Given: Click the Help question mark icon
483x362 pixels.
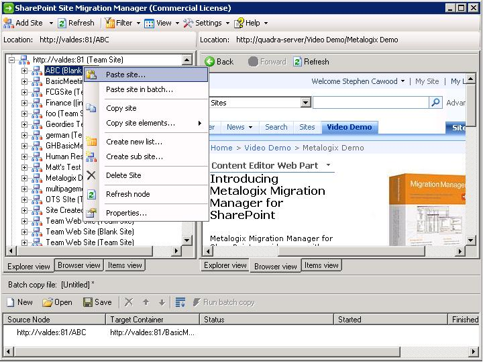Looking at the screenshot, I should pyautogui.click(x=239, y=23).
